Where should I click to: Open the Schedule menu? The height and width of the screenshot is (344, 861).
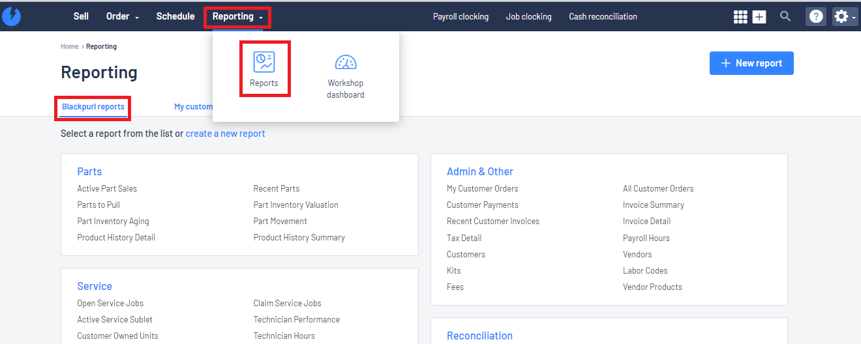(x=175, y=16)
